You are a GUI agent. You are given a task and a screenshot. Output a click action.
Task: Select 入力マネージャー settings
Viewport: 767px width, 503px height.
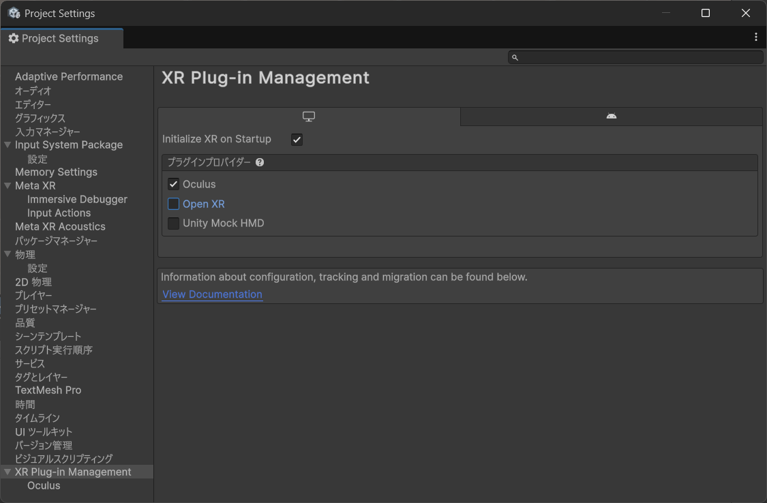click(x=48, y=132)
